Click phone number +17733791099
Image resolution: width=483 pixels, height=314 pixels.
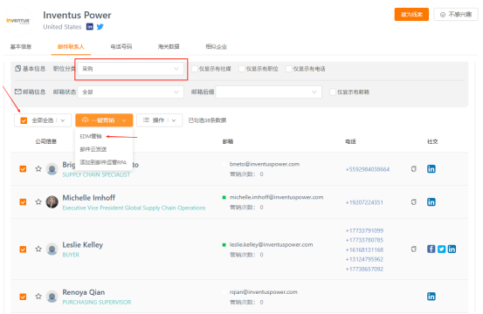point(364,230)
